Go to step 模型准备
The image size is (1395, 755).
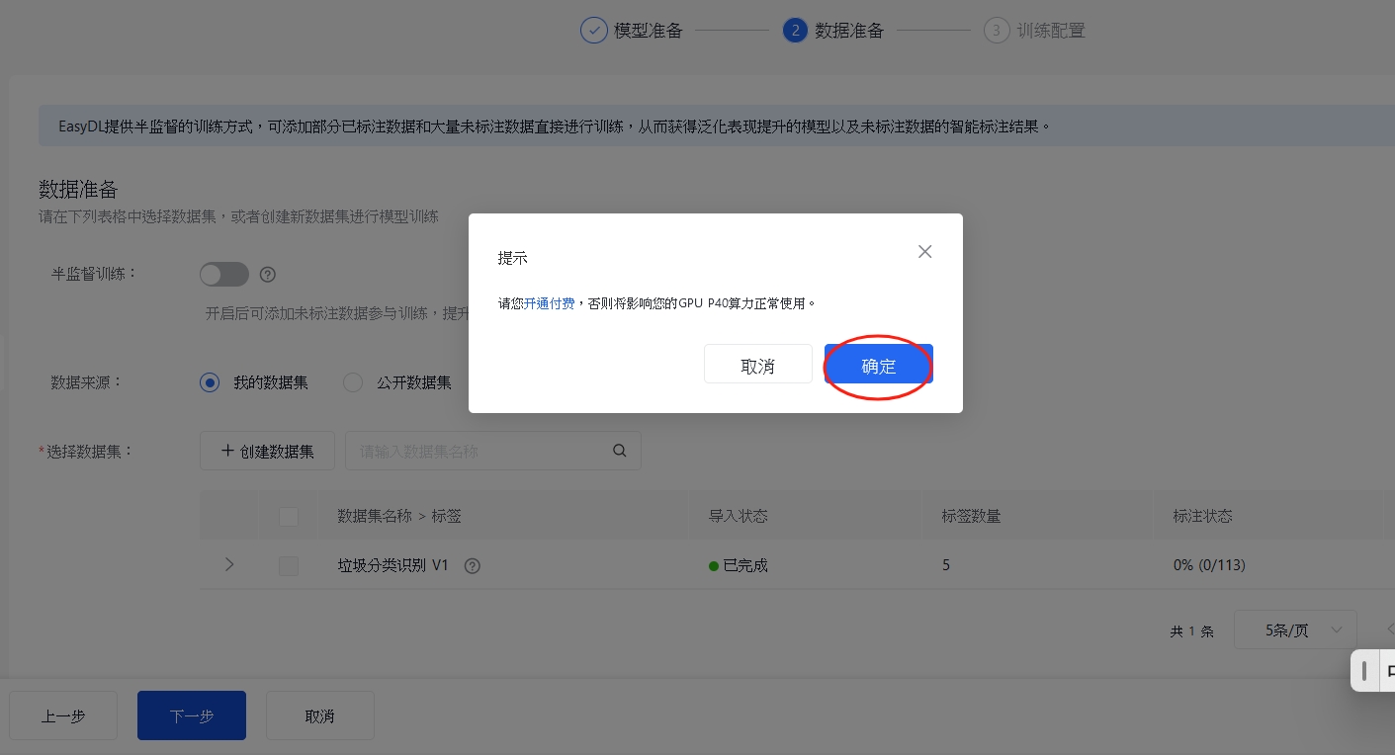(632, 31)
